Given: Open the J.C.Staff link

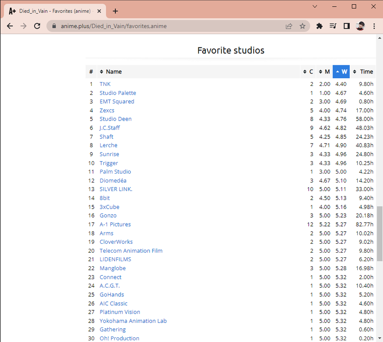Looking at the screenshot, I should (x=110, y=128).
